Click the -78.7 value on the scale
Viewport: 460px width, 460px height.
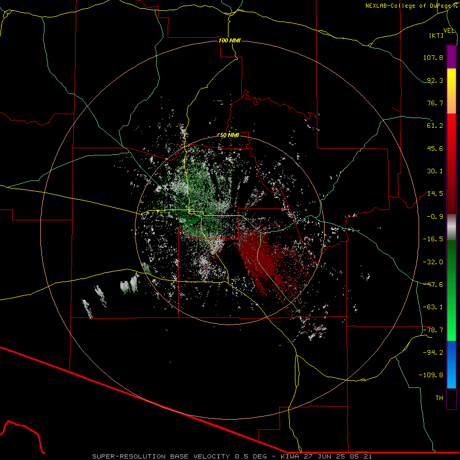(433, 330)
